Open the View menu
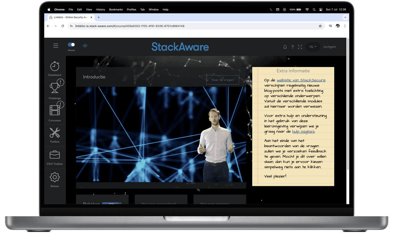393x233 pixels. point(89,10)
